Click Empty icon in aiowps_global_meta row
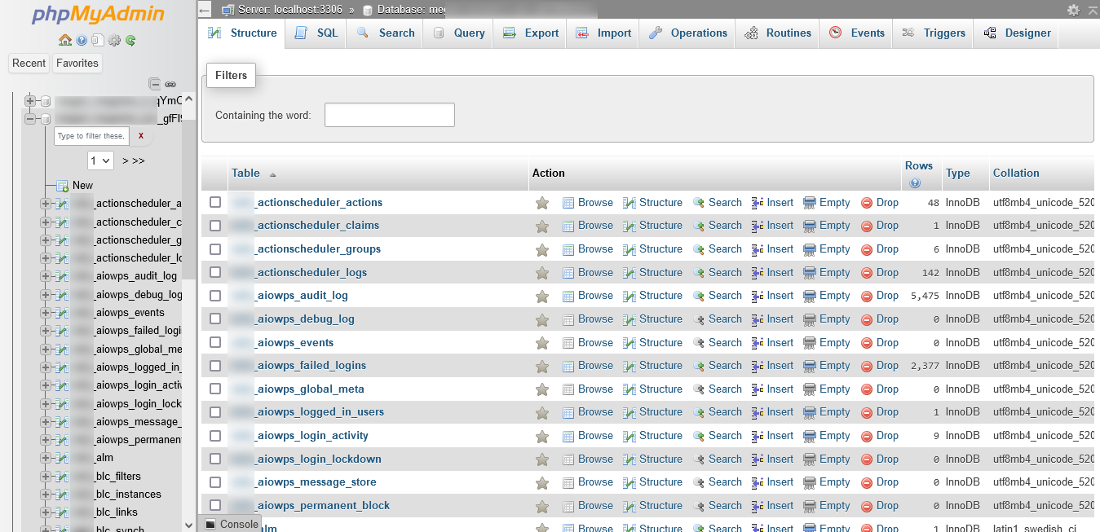 [810, 389]
